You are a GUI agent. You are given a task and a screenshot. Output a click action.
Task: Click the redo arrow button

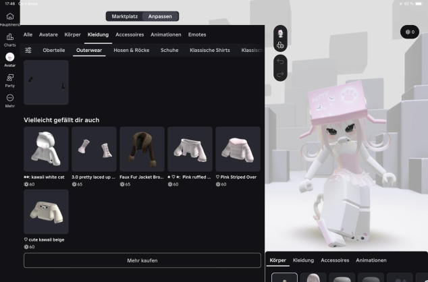280,74
